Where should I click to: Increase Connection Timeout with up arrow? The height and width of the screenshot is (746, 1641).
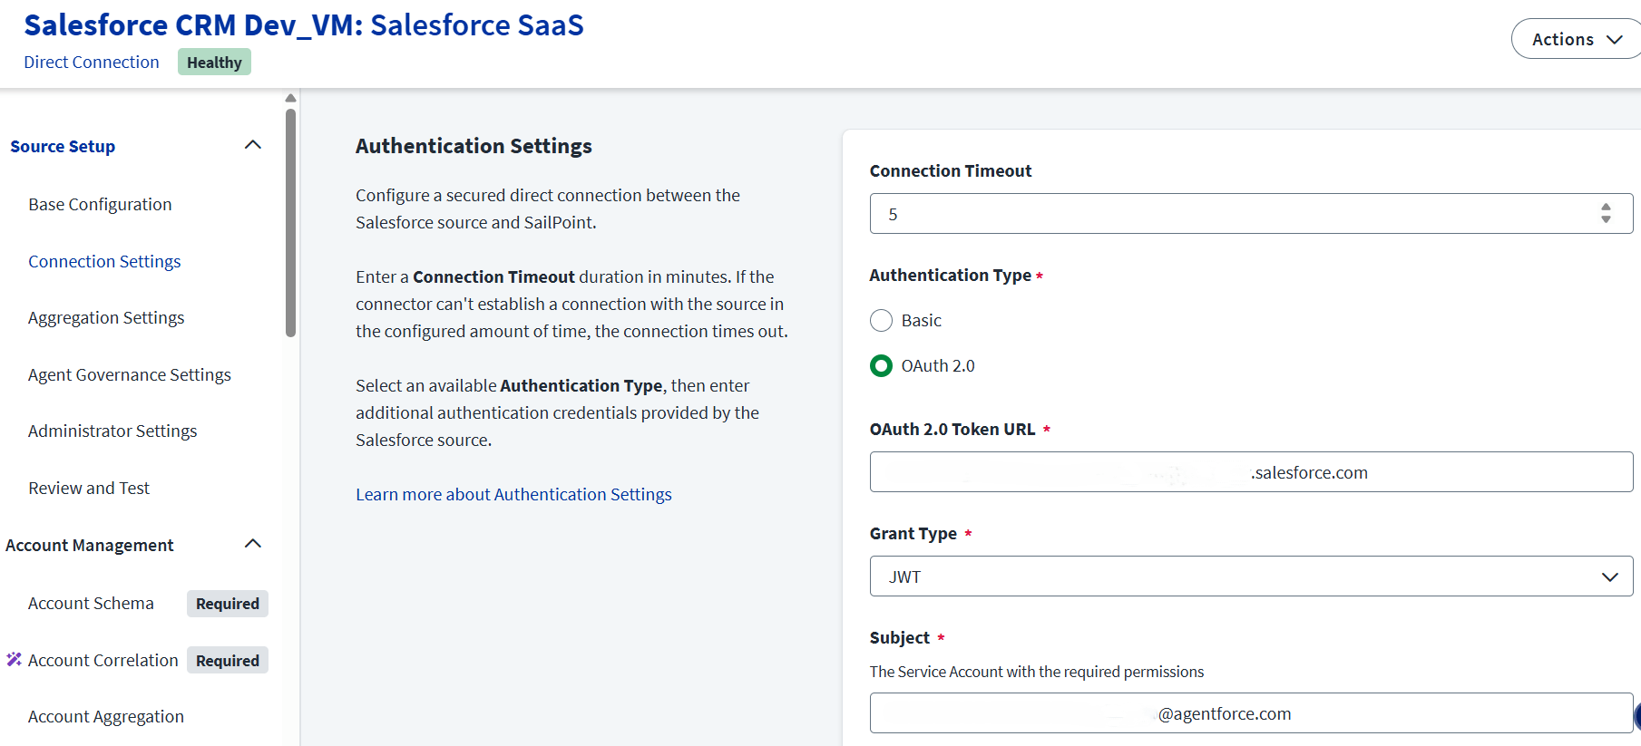click(x=1606, y=208)
